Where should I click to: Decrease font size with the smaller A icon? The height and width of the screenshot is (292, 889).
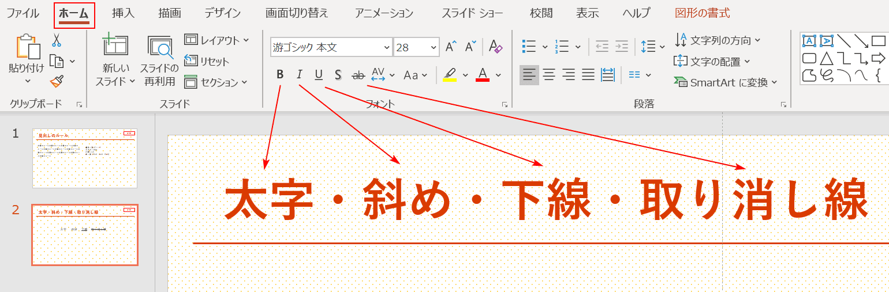[x=470, y=47]
